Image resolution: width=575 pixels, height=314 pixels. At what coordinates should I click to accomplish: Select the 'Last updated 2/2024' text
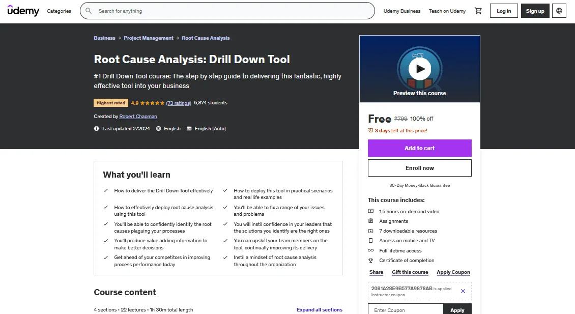pos(126,128)
